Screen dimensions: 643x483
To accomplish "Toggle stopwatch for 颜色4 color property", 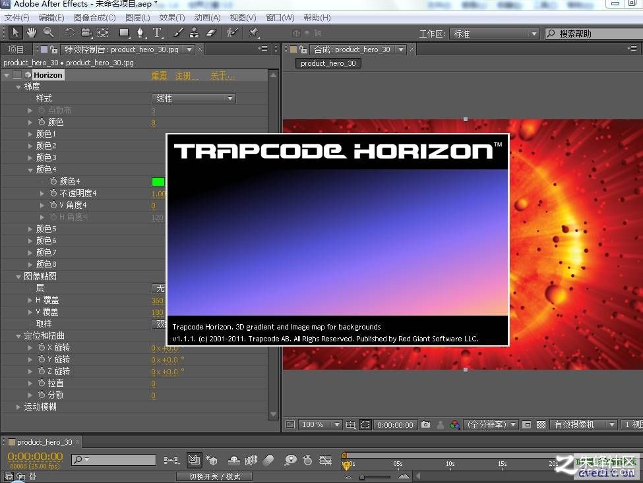I will click(53, 181).
